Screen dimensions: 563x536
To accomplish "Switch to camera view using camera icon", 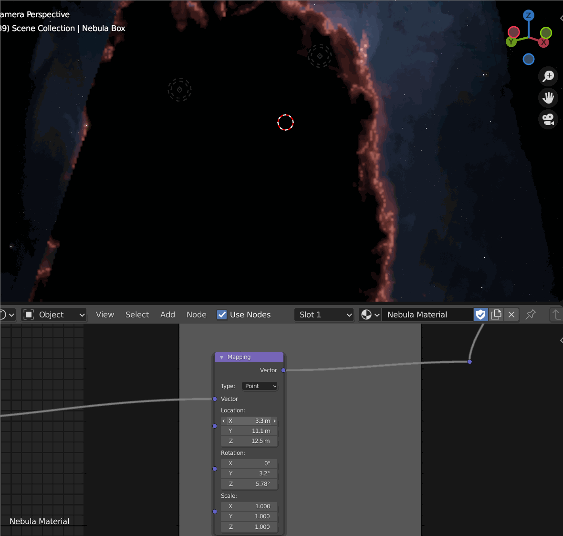I will 548,119.
